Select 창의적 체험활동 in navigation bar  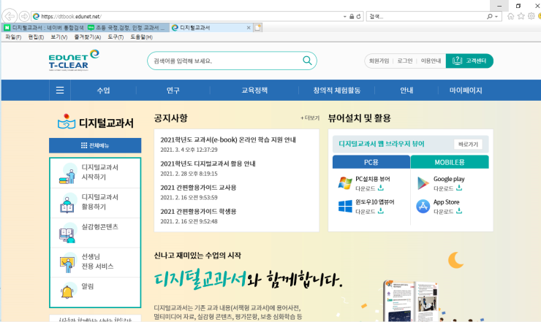click(x=337, y=91)
